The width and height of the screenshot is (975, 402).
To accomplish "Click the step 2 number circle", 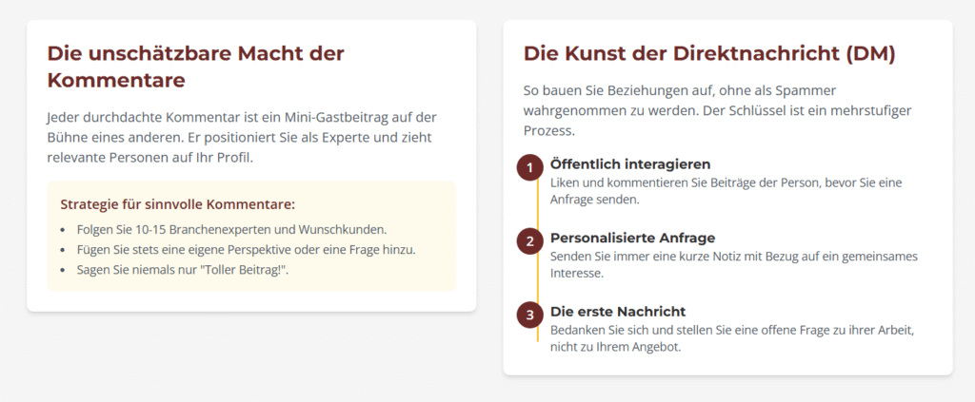I will pyautogui.click(x=528, y=241).
